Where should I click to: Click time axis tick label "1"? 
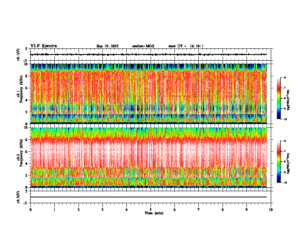(54, 210)
